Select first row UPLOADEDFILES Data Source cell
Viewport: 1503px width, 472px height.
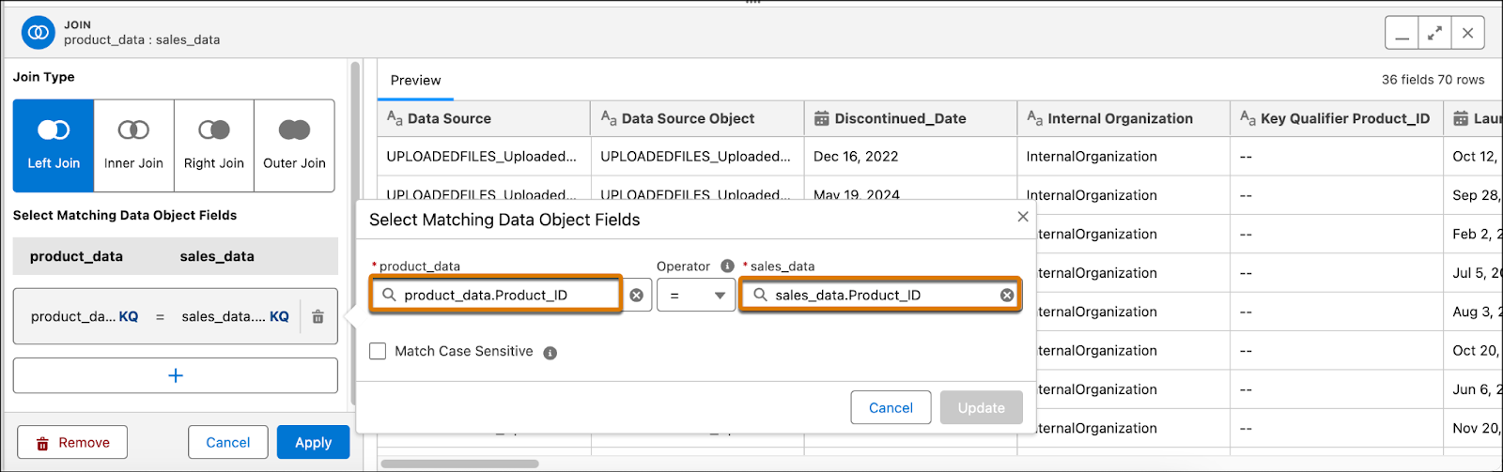point(484,157)
